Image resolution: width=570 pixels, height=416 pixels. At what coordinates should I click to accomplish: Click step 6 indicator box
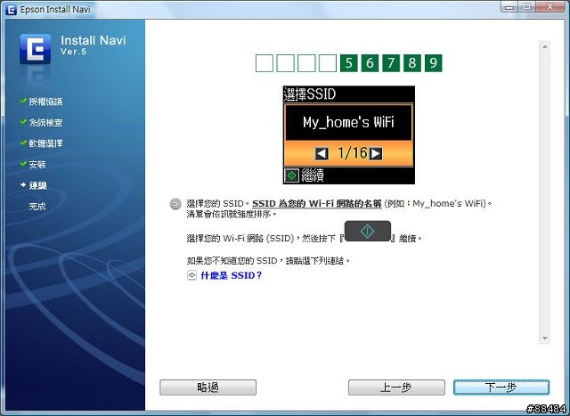click(370, 63)
